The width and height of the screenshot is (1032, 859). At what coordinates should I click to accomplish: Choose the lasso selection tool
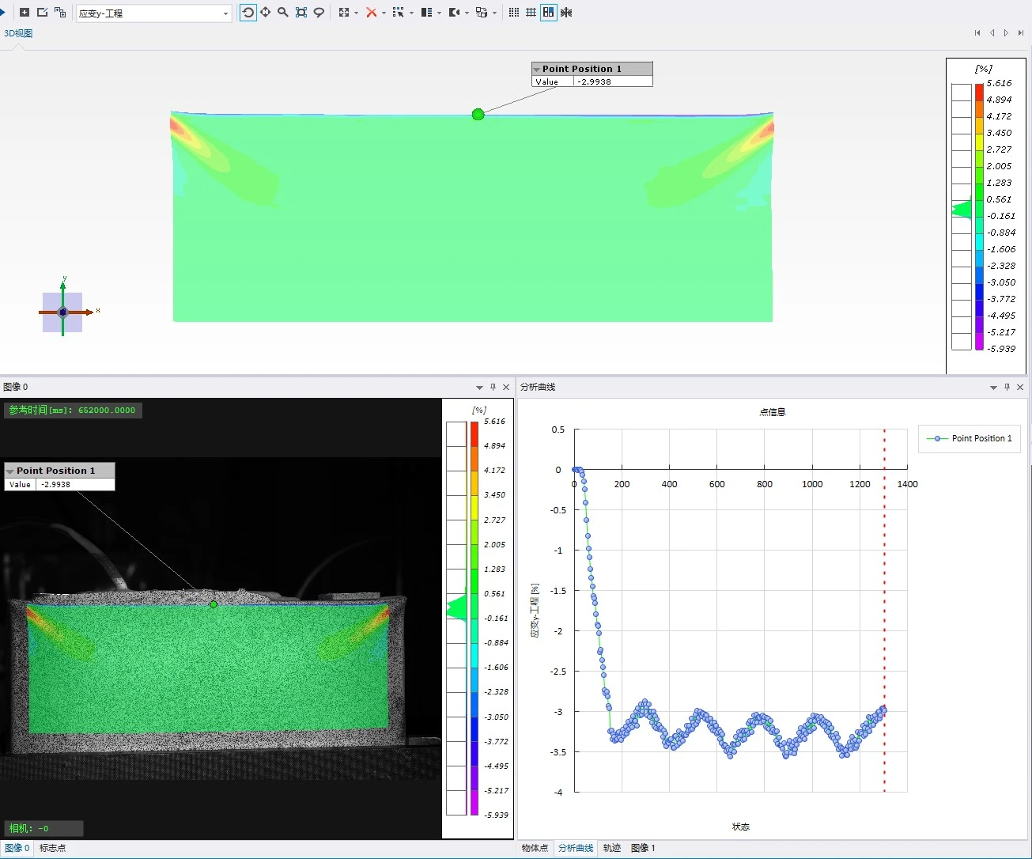click(x=319, y=13)
